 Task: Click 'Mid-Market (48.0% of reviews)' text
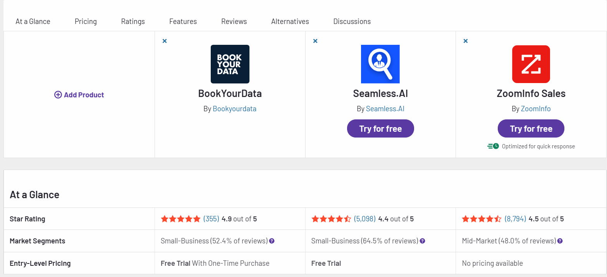(509, 241)
